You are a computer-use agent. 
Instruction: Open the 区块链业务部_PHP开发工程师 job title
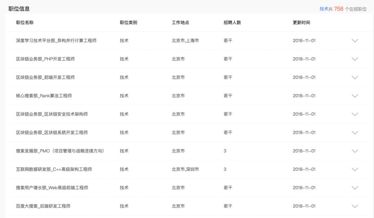(45, 59)
